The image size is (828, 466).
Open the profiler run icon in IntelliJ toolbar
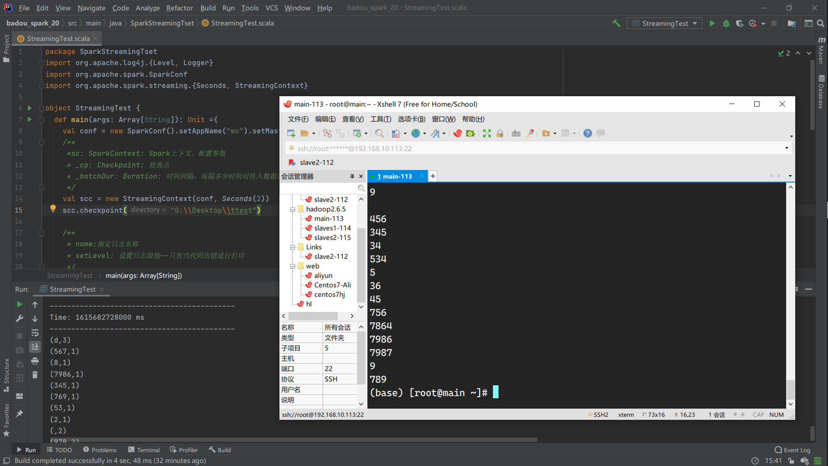coord(753,23)
